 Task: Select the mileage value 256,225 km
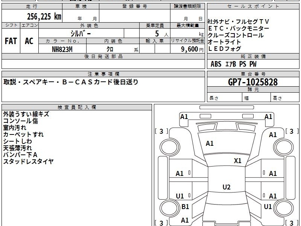44,17
